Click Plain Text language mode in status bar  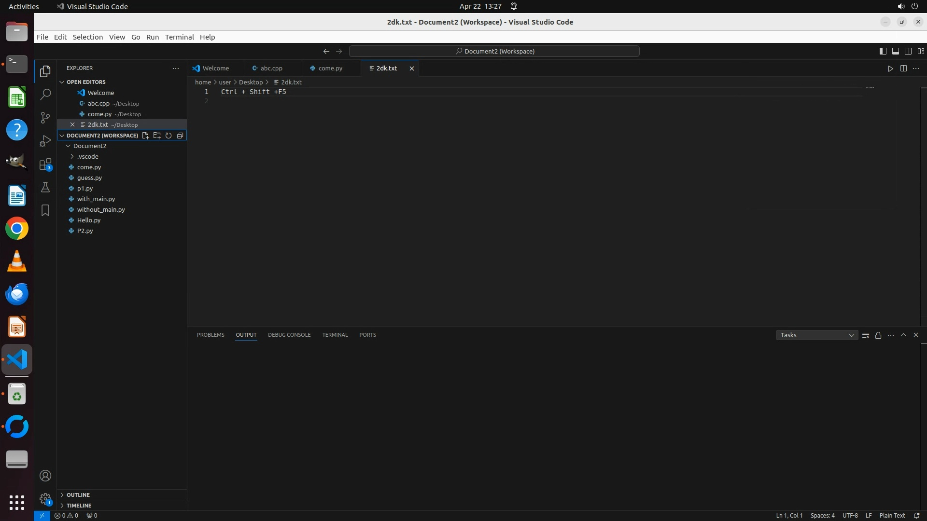[x=892, y=515]
